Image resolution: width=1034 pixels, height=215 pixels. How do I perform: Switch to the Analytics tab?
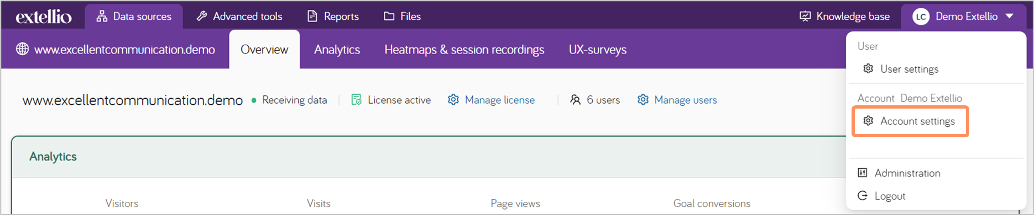click(337, 50)
